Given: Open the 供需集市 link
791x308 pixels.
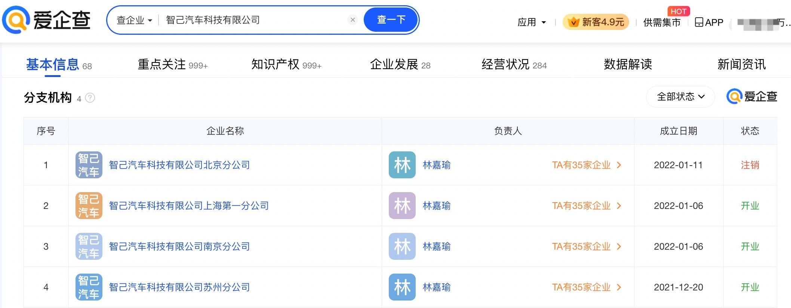Looking at the screenshot, I should 662,22.
